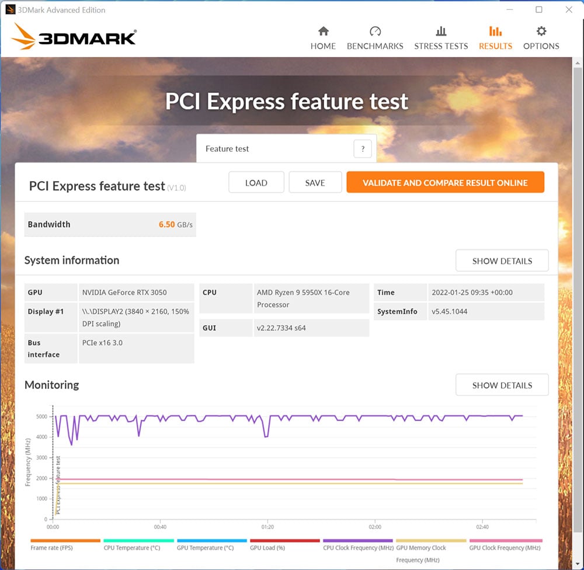
Task: Maximize the 3DMark window
Action: 539,10
